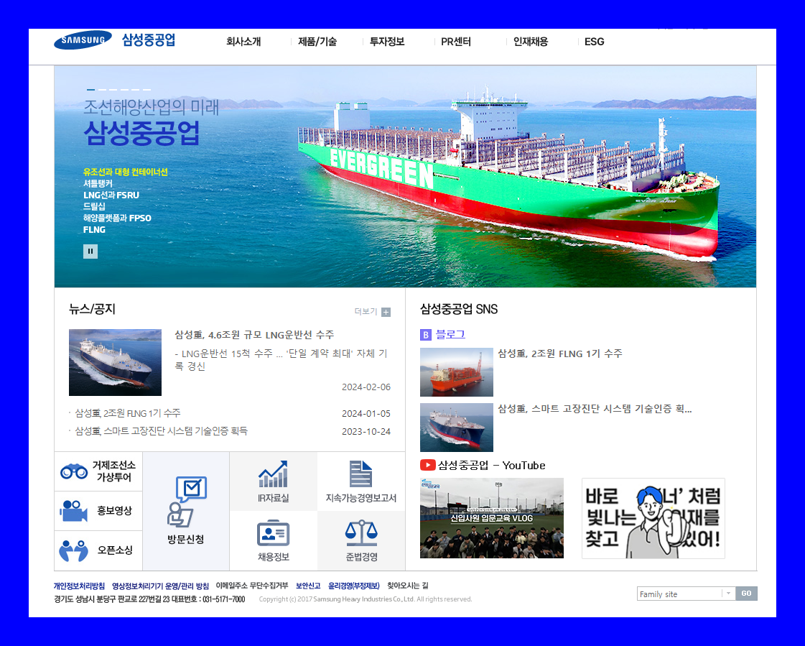Open the ESG menu
This screenshot has height=646, width=805.
(594, 42)
